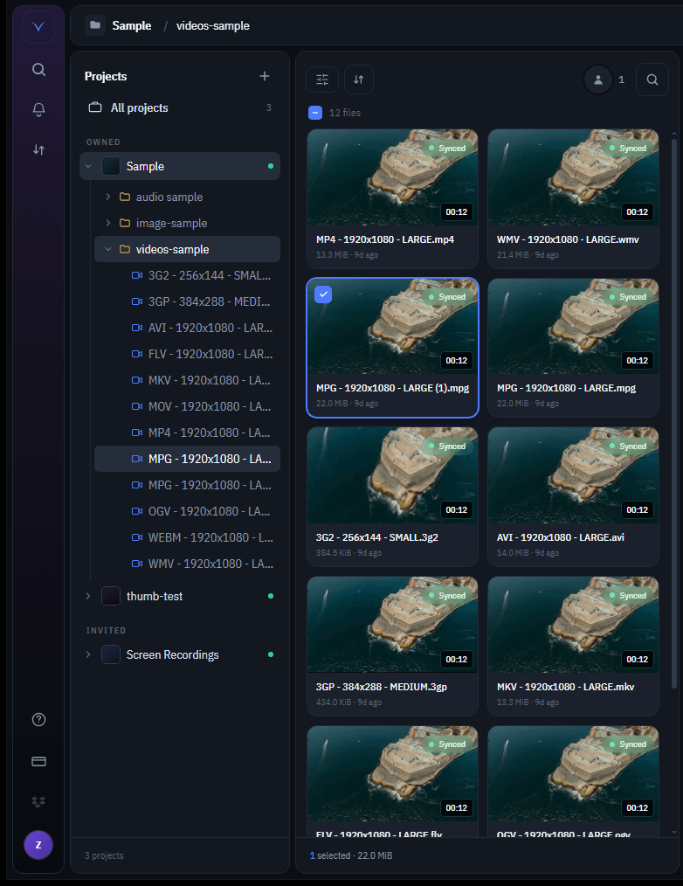The image size is (683, 886).
Task: Open billing card icon in sidebar
Action: tap(38, 761)
